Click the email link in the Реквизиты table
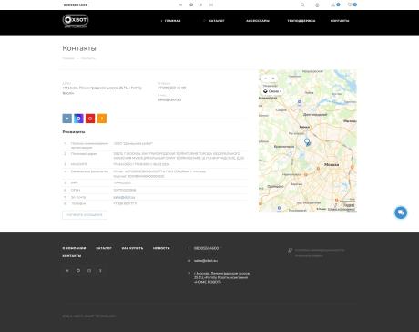419x332 pixels. click(x=124, y=197)
